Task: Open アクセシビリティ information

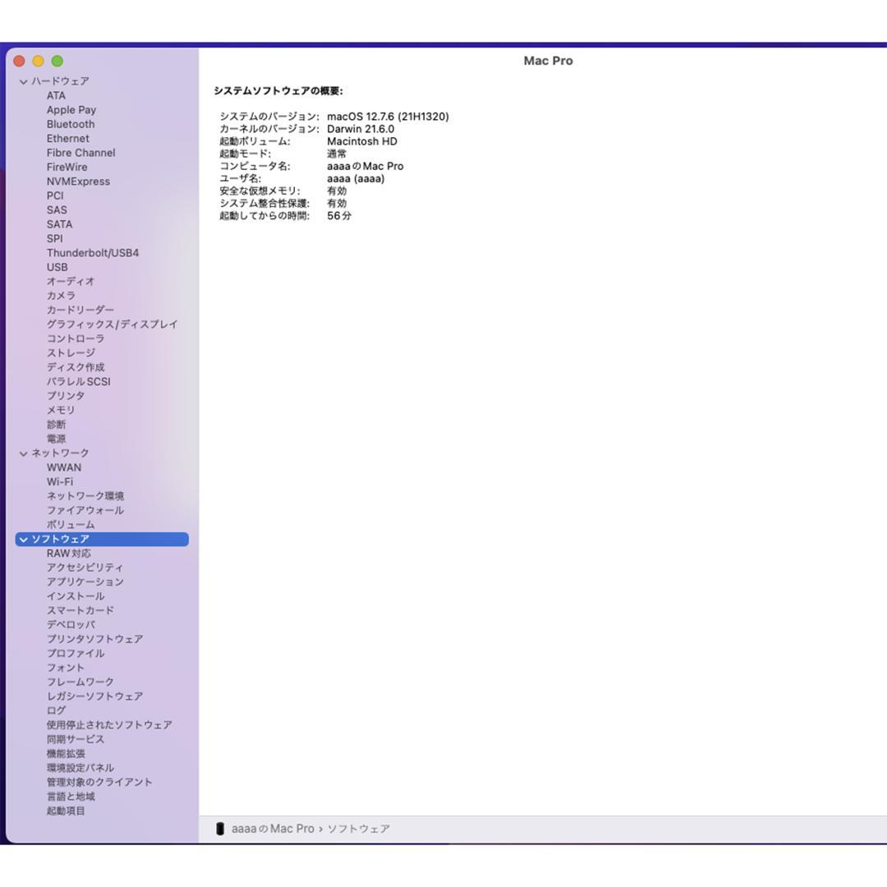Action: (x=85, y=568)
